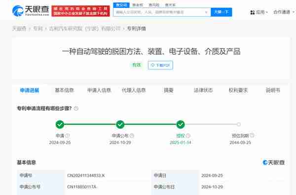The width and height of the screenshot is (296, 195).
Task: Select the 查风险 search tab
Action: click(x=154, y=5)
